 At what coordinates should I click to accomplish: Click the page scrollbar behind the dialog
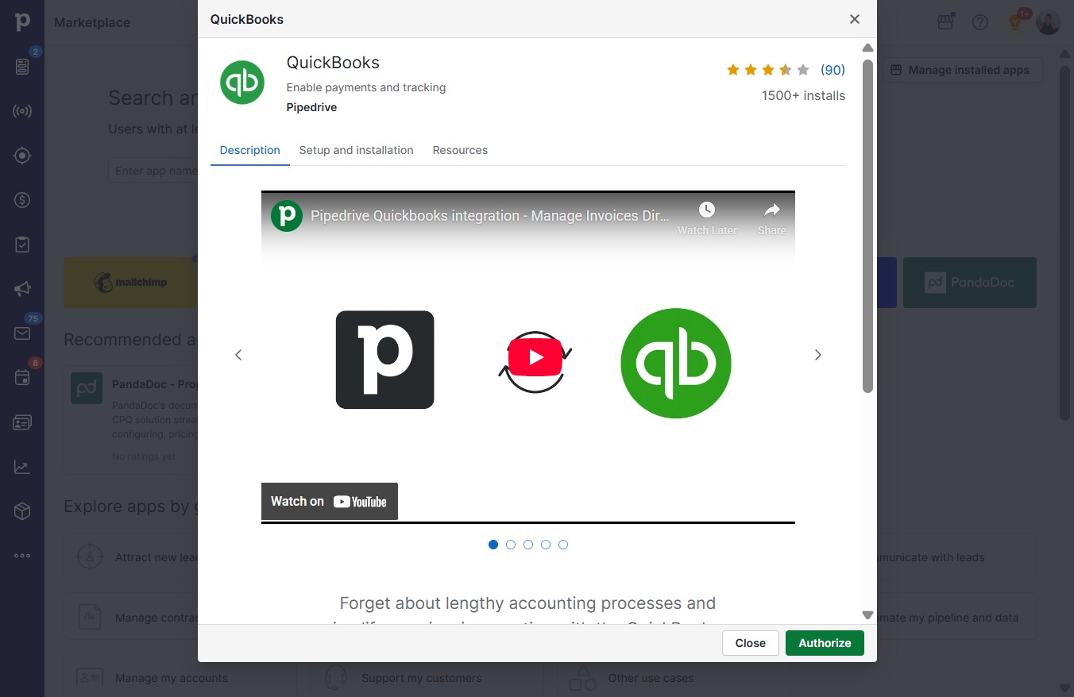(x=1064, y=242)
